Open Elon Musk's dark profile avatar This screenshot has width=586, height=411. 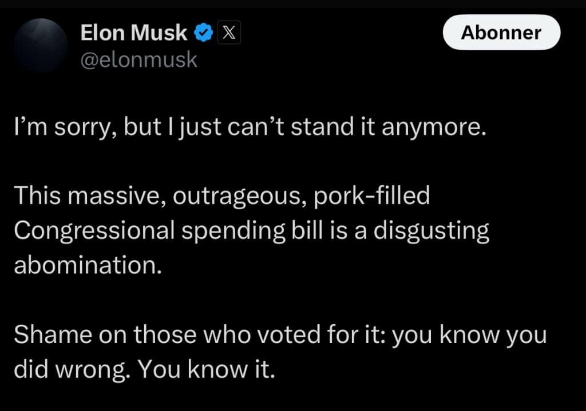point(41,45)
